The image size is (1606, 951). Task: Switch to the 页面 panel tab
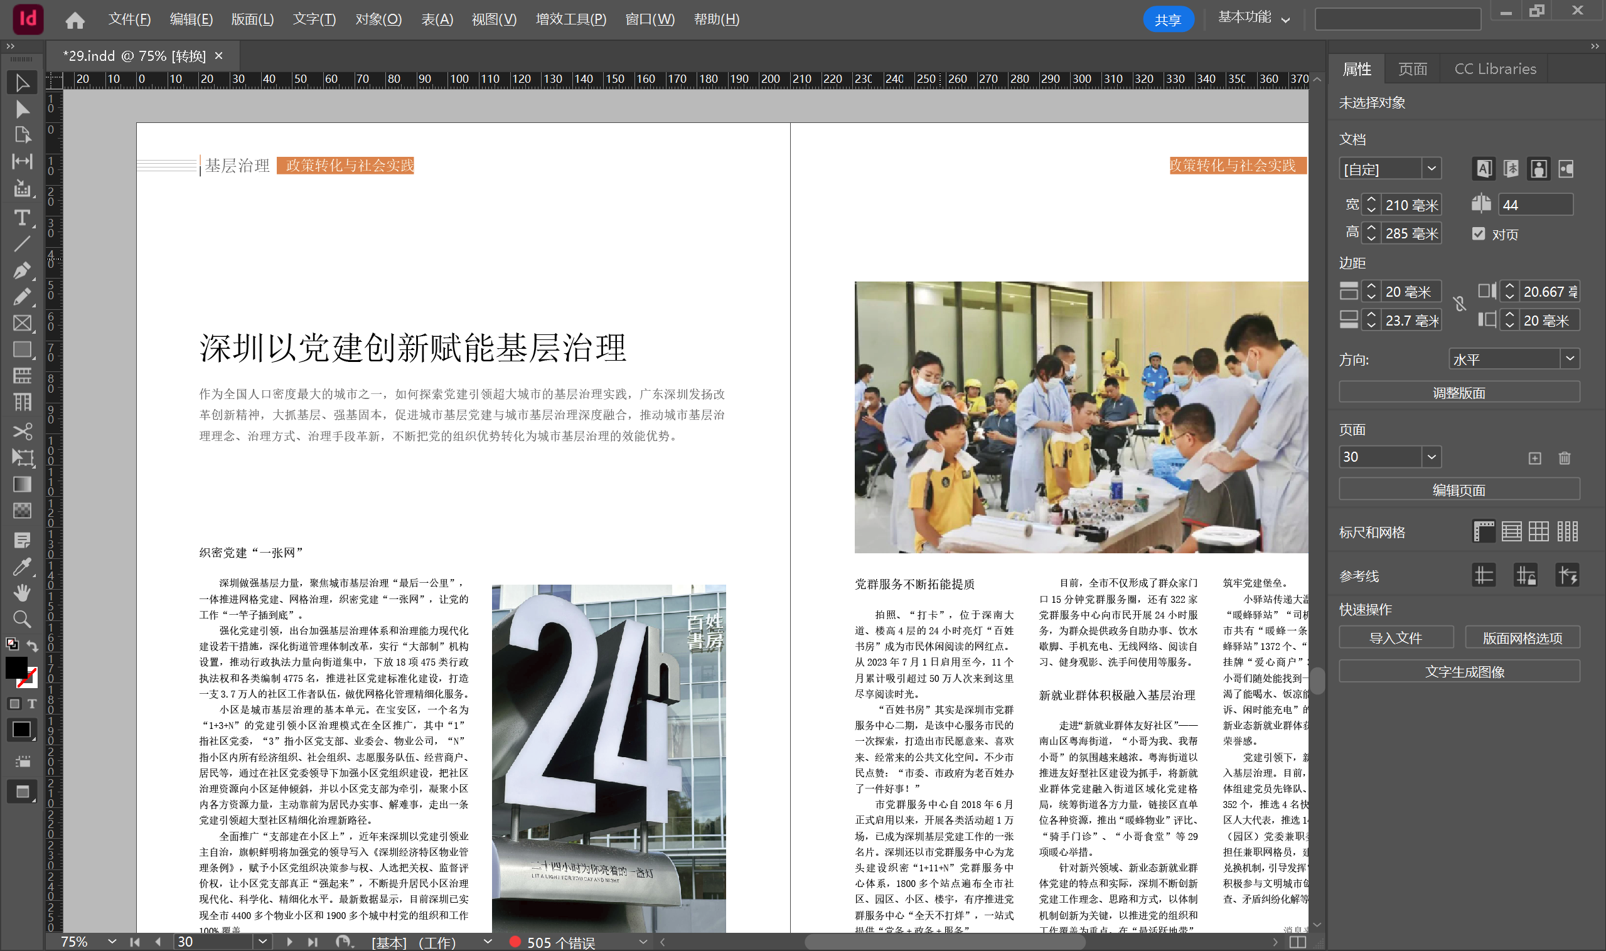[x=1411, y=68]
